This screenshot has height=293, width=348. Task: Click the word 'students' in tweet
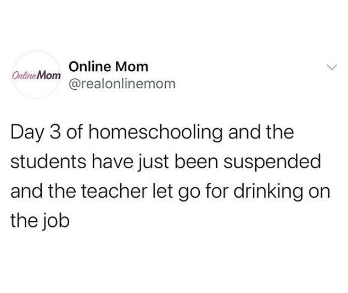pos(48,162)
